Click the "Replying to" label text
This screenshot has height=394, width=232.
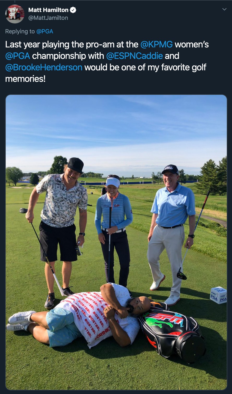[x=20, y=32]
